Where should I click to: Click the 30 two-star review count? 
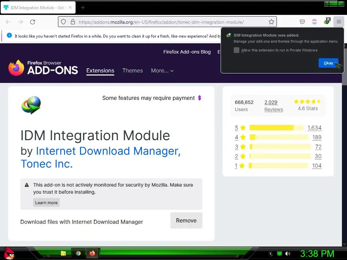(x=318, y=156)
